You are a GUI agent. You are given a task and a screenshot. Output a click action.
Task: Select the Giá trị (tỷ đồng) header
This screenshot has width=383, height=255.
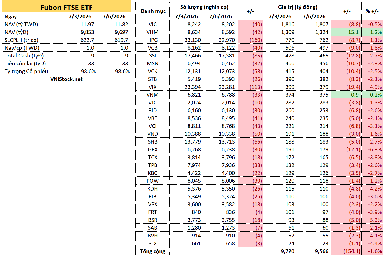pos(297,7)
